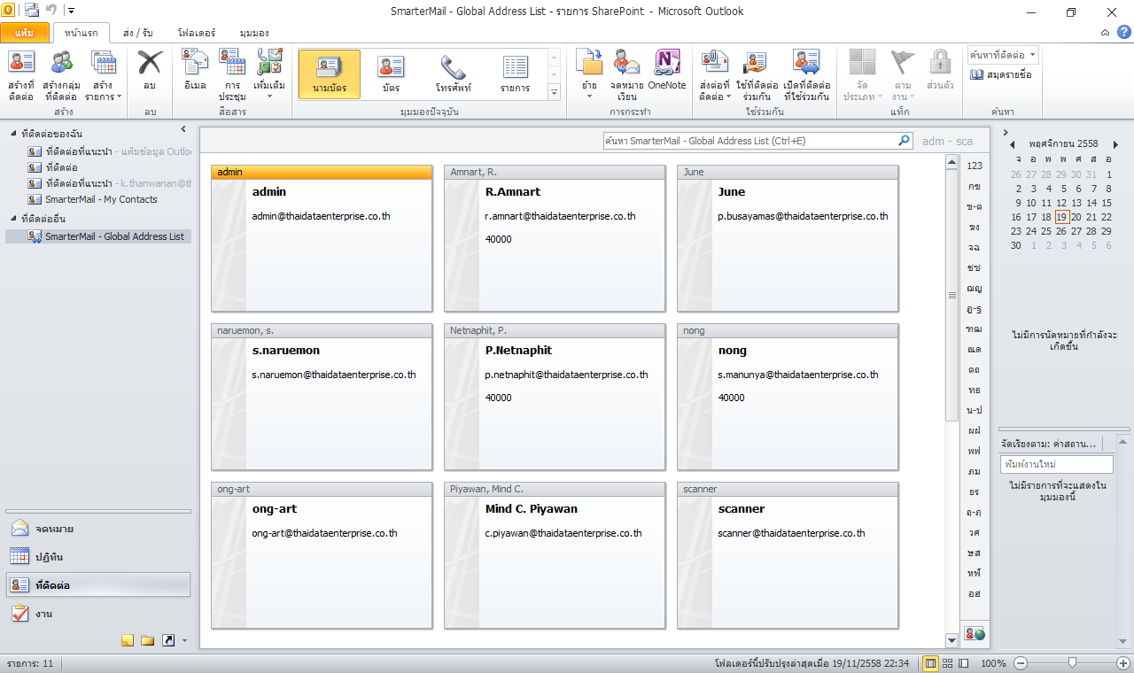The height and width of the screenshot is (673, 1134).
Task: Click the Find a Contact (ค้นหาที่ติดต่อ) box
Action: [x=1002, y=55]
